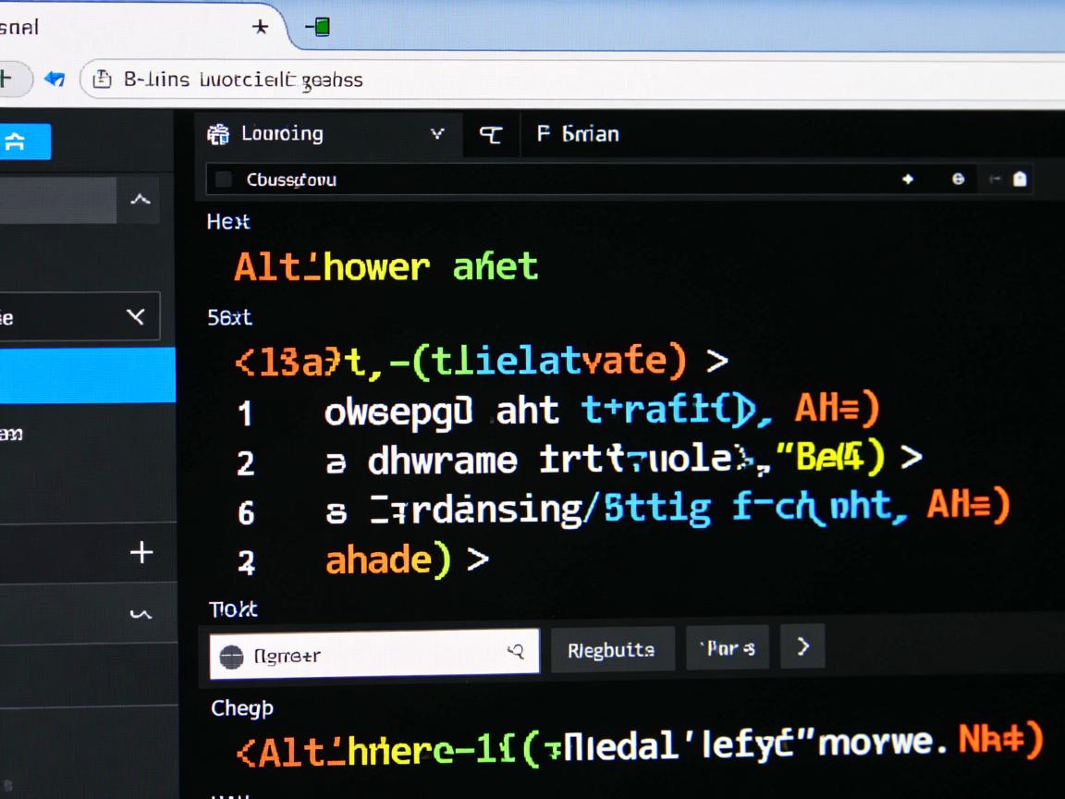Switch to the F 6mian tab
The height and width of the screenshot is (799, 1065).
[578, 134]
